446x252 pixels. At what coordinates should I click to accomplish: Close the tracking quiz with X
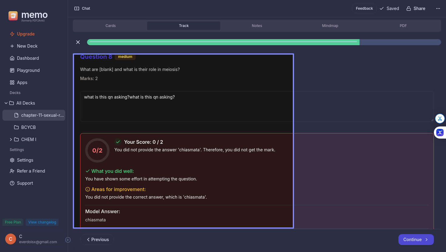[78, 42]
